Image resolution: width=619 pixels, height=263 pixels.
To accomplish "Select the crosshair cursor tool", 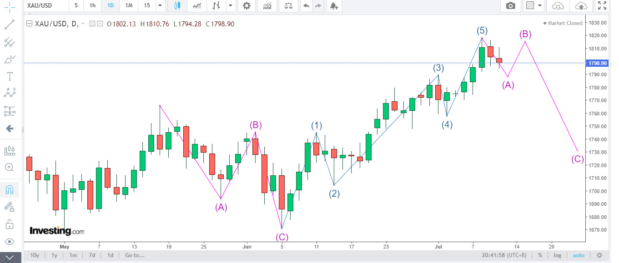I will (x=10, y=6).
